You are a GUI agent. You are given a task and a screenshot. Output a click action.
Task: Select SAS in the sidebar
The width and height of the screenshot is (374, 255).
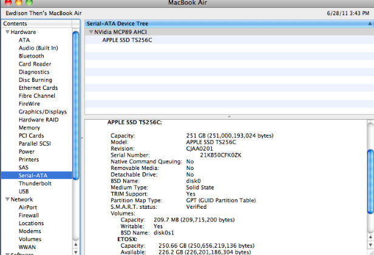pos(23,168)
